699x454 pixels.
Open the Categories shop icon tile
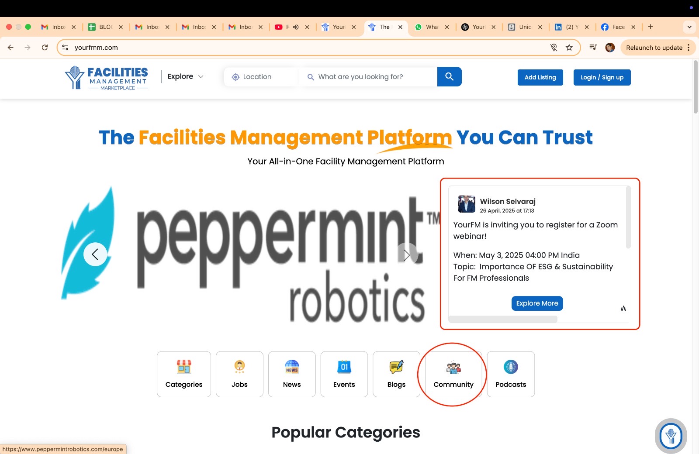pos(184,374)
